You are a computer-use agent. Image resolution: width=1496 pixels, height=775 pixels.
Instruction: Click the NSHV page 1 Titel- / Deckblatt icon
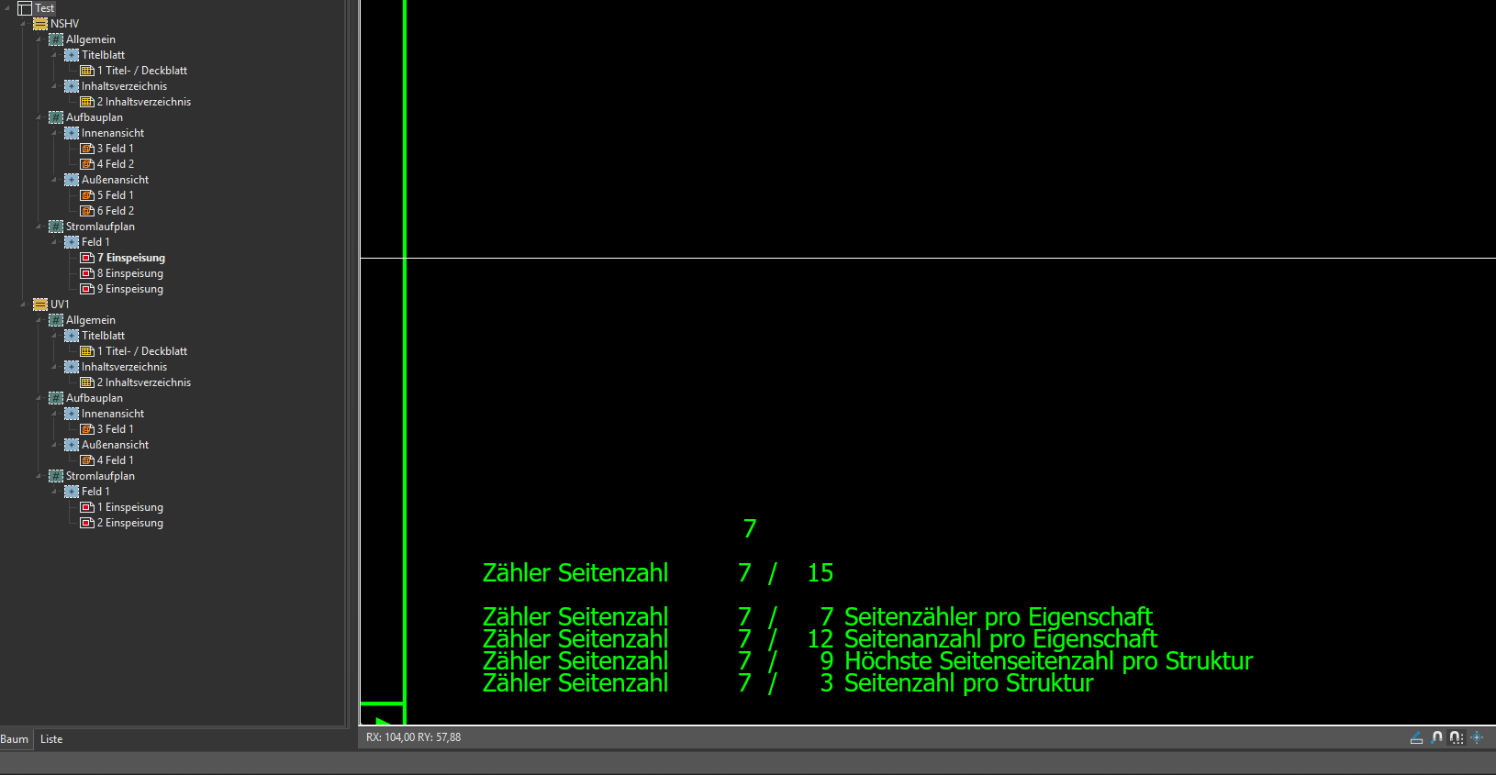[87, 71]
